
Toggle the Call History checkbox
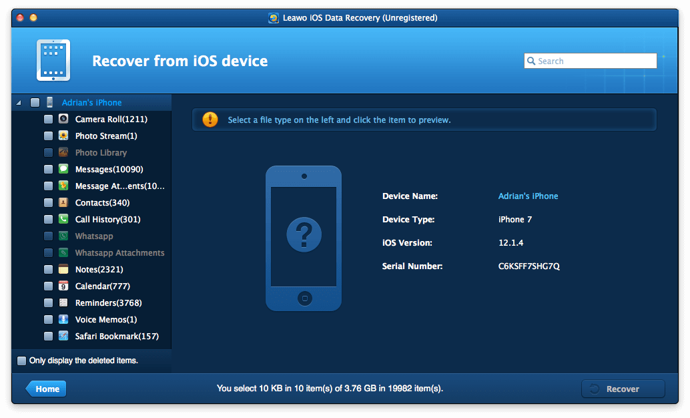tap(49, 220)
